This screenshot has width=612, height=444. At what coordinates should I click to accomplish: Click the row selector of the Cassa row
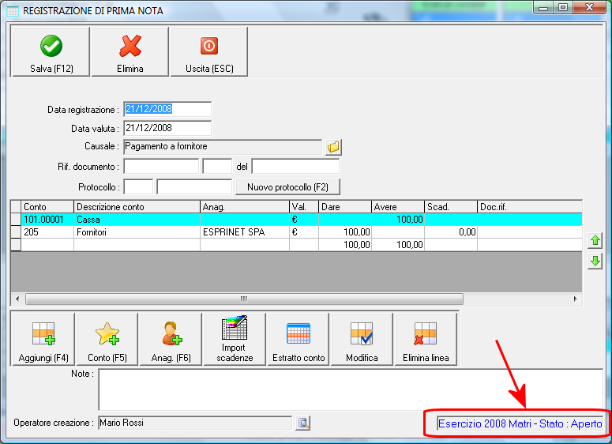(16, 220)
